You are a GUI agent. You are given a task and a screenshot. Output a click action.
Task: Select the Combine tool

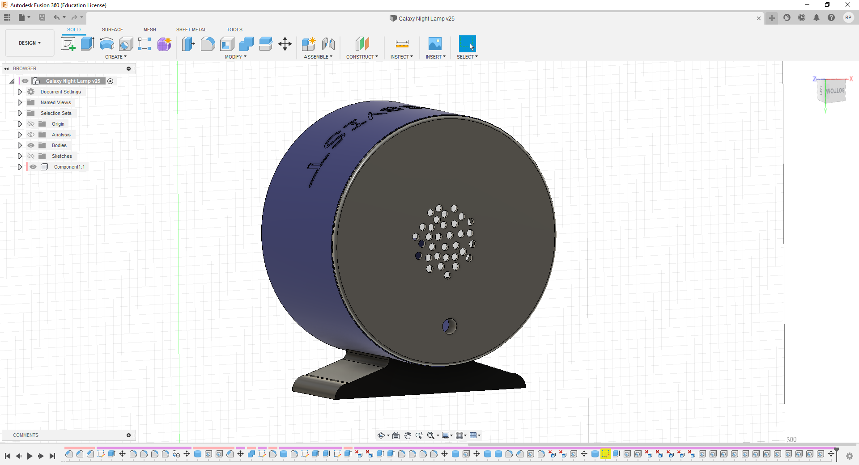point(247,44)
